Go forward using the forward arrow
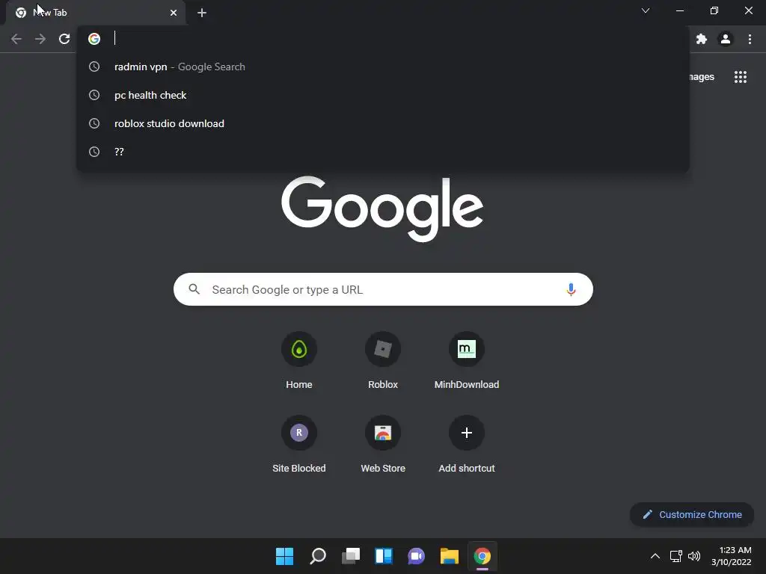The height and width of the screenshot is (574, 766). click(x=40, y=39)
